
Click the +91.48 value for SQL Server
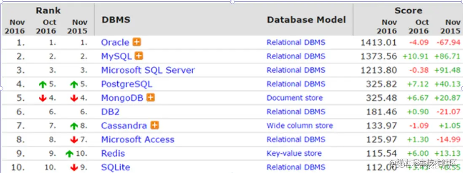[447, 70]
